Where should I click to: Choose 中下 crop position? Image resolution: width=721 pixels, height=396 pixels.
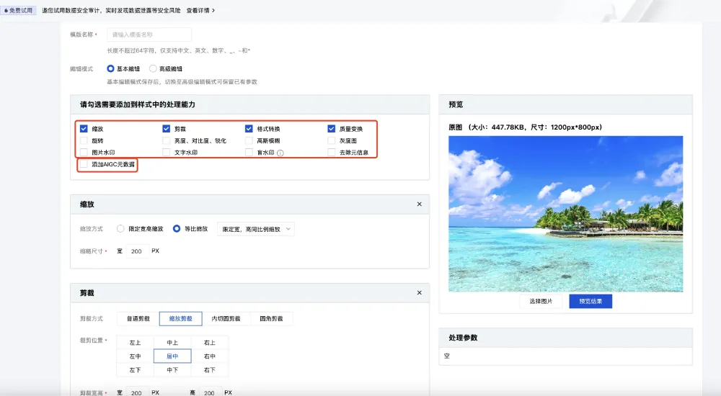click(172, 370)
